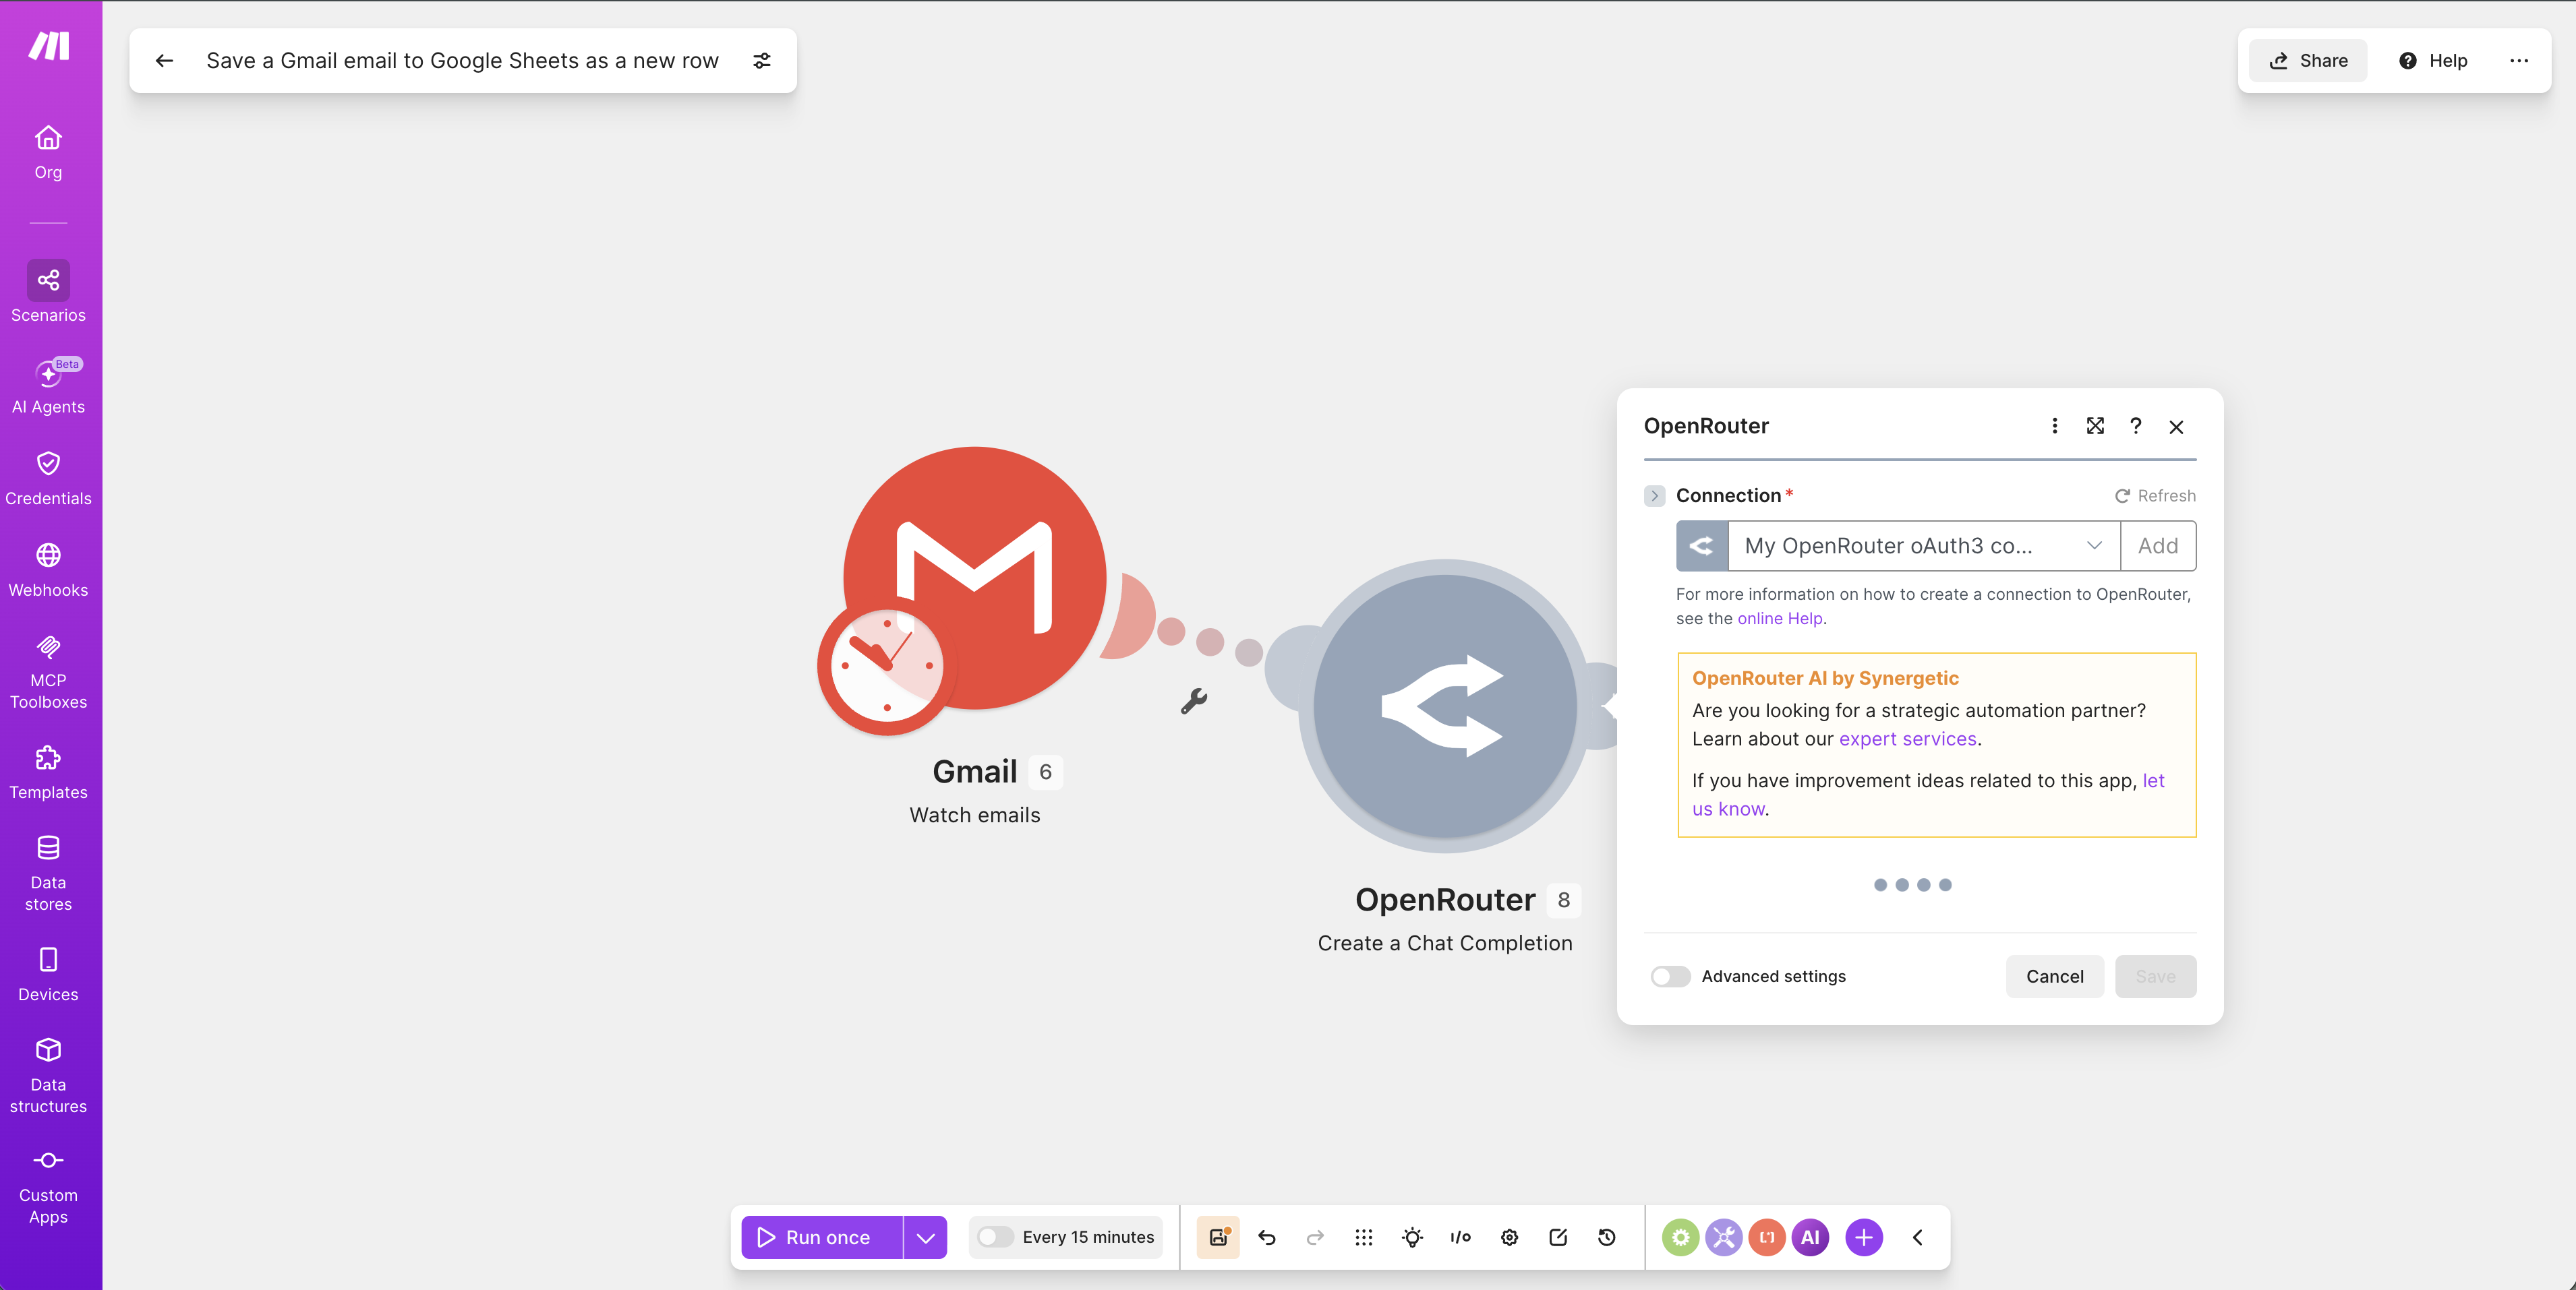Follow the expert services link
The width and height of the screenshot is (2576, 1290).
click(x=1907, y=739)
